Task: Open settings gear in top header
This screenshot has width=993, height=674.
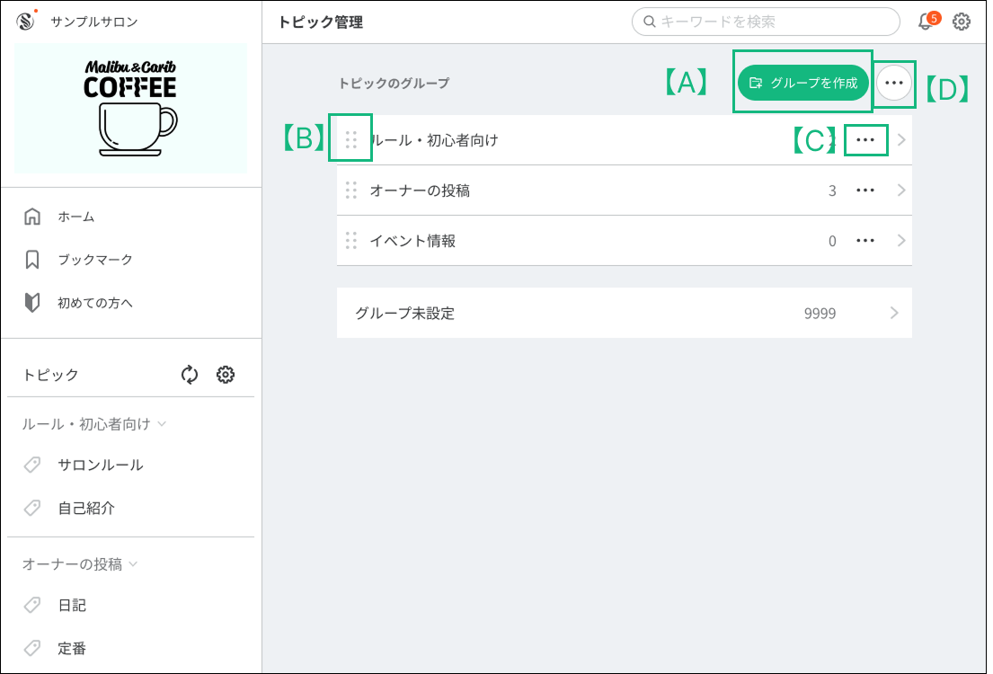Action: tap(962, 22)
